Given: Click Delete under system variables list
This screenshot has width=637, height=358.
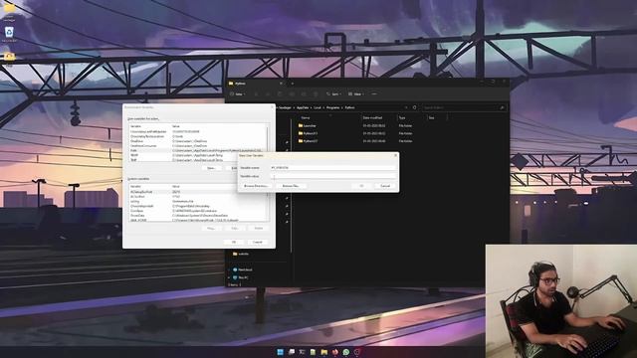Looking at the screenshot, I should 259,228.
